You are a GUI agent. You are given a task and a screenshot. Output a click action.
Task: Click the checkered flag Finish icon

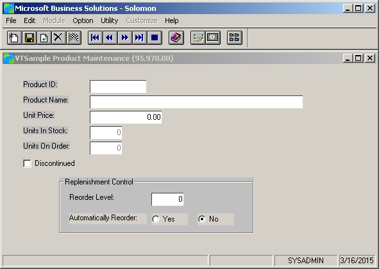click(74, 38)
